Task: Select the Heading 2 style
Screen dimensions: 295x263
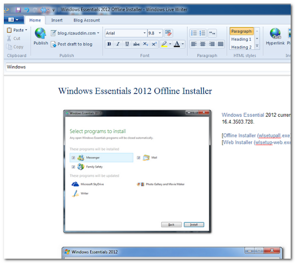Action: 241,47
